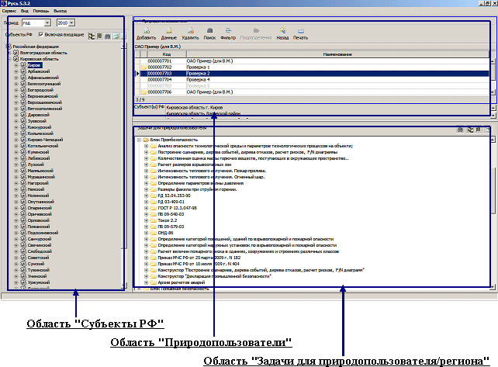Collapse the Блок Промбезопасность tree node
This screenshot has height=367, width=498.
pos(137,140)
